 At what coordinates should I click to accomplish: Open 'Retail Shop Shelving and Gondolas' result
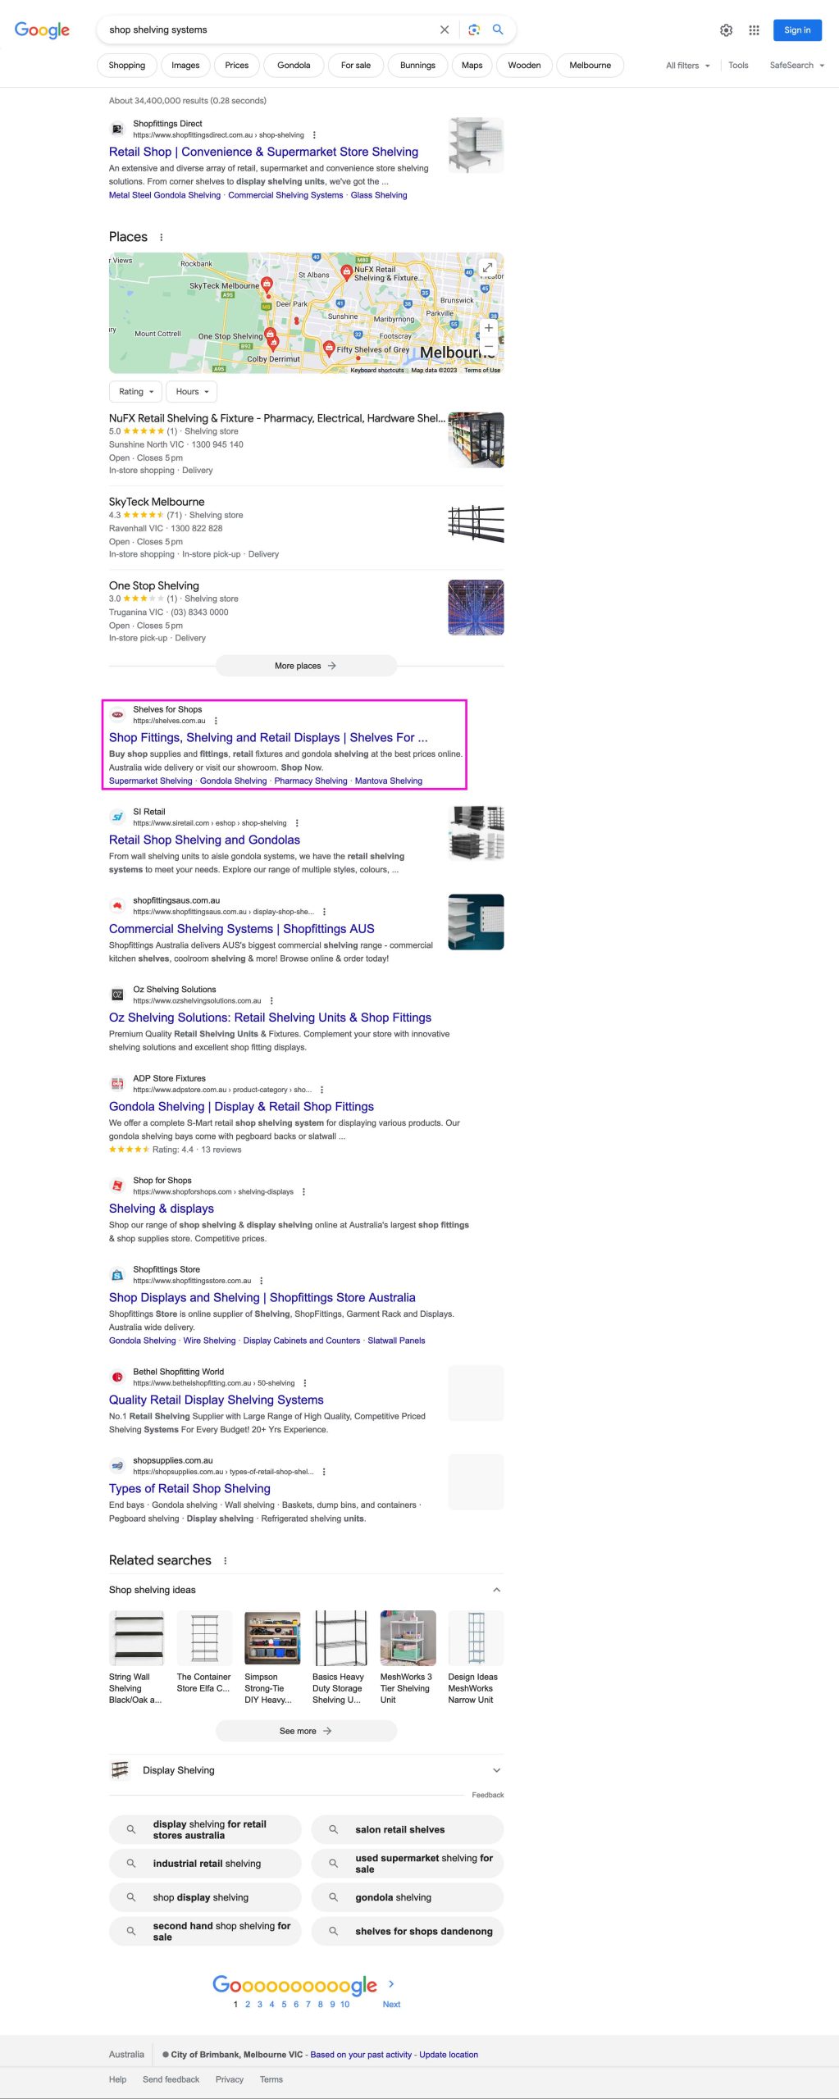point(204,840)
